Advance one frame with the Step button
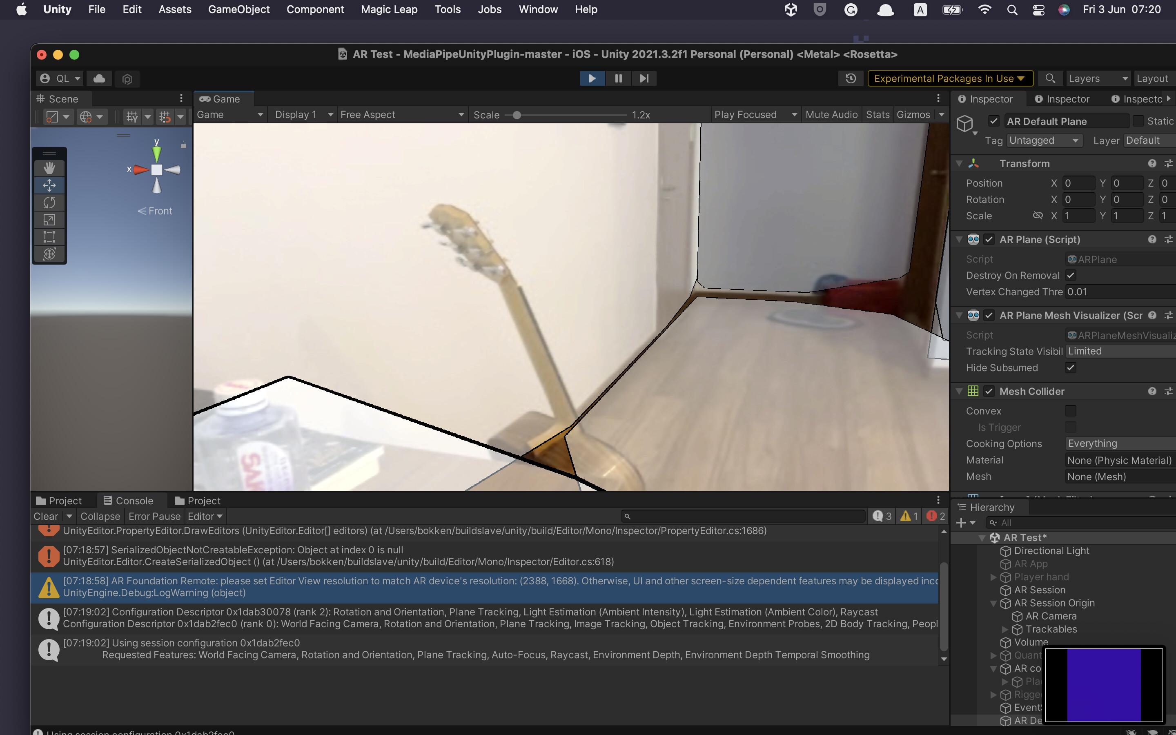The height and width of the screenshot is (735, 1176). (x=644, y=78)
